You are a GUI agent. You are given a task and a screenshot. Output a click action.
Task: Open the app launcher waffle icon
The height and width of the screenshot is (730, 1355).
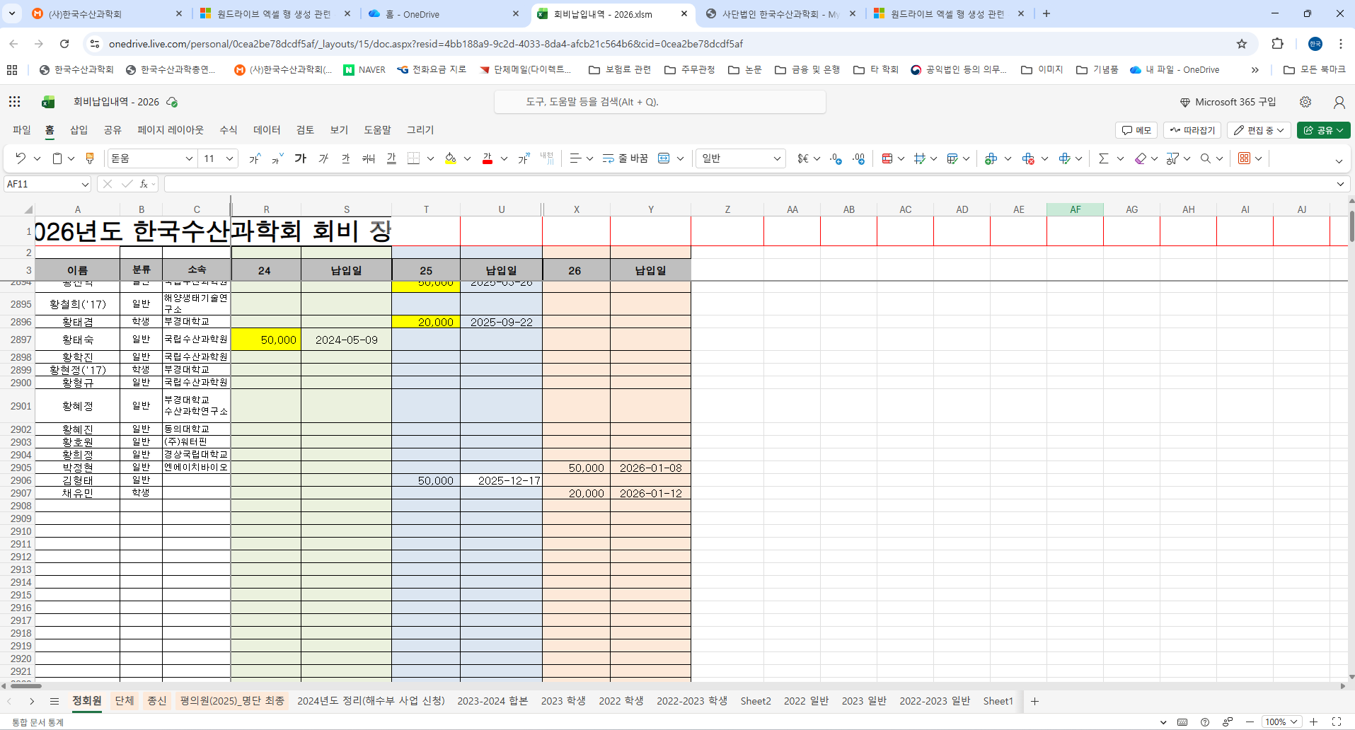(x=14, y=102)
